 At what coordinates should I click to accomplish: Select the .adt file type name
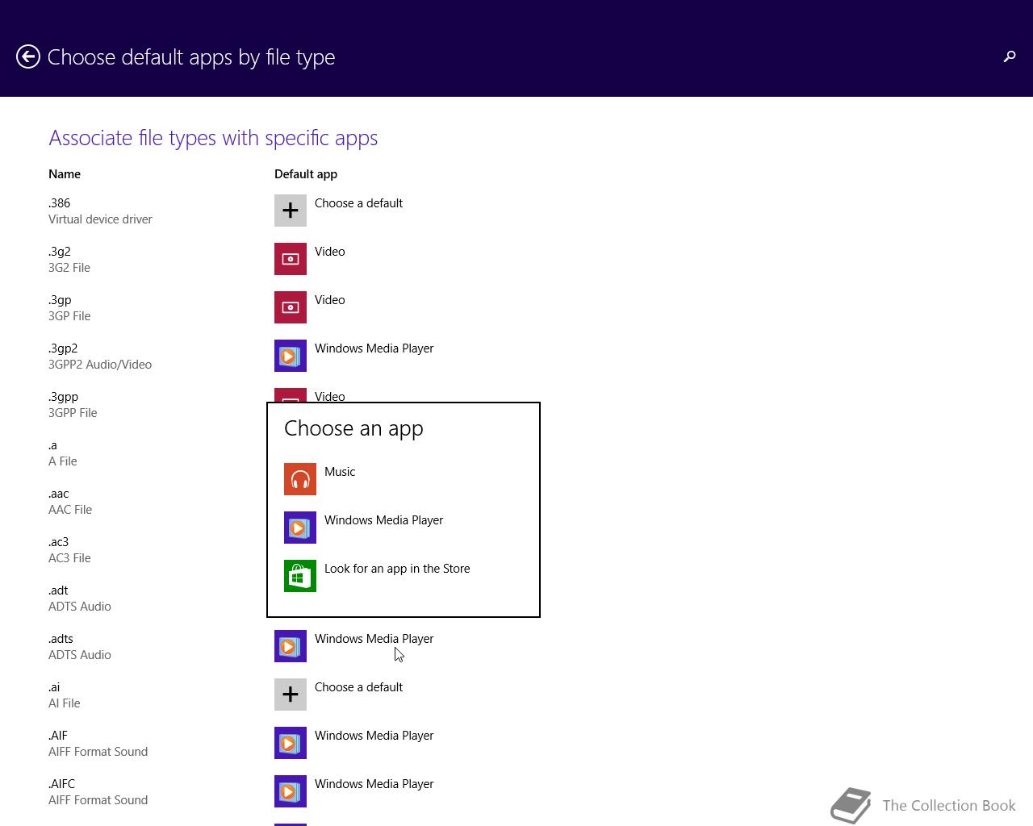point(58,590)
